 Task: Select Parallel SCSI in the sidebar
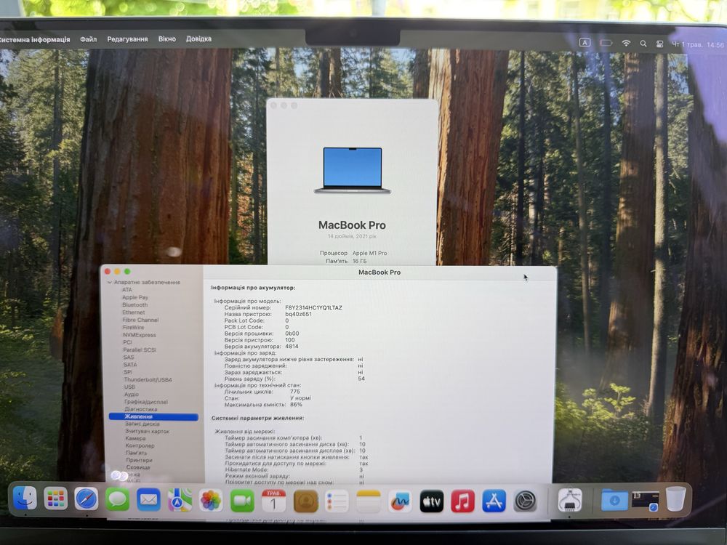pos(140,350)
